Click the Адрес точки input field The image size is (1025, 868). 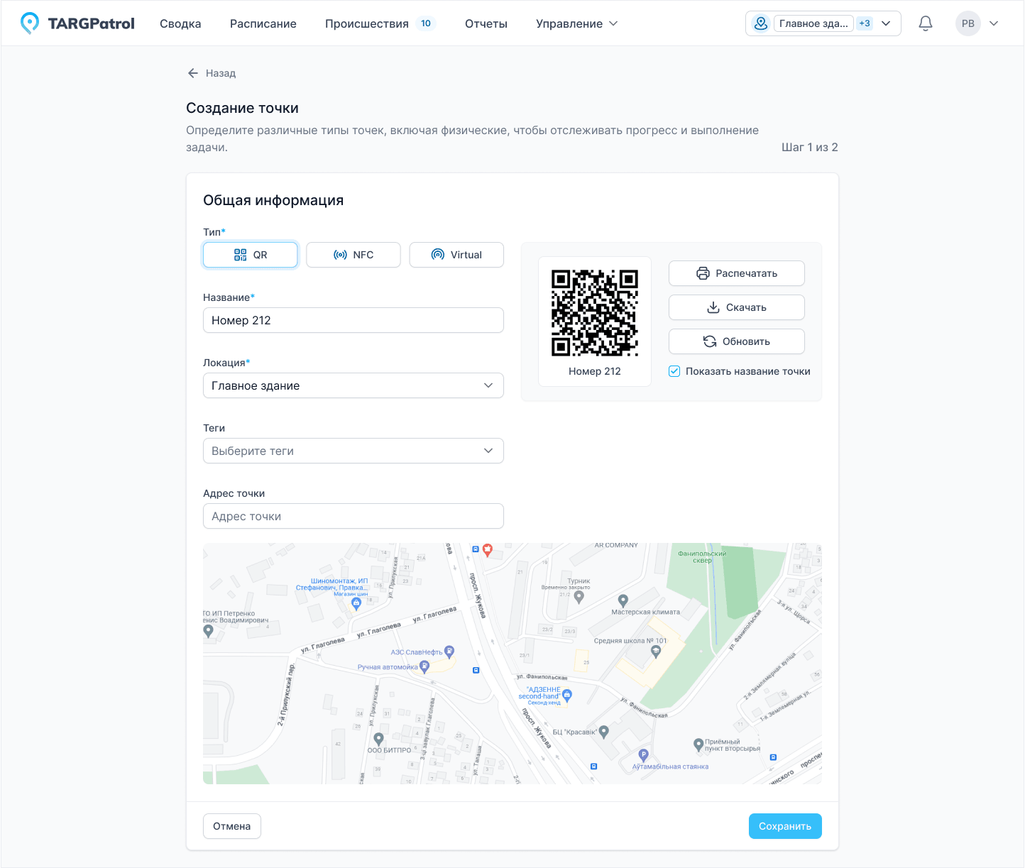coord(353,516)
